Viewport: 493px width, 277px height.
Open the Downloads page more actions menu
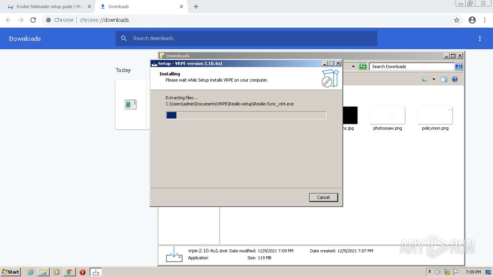click(480, 38)
